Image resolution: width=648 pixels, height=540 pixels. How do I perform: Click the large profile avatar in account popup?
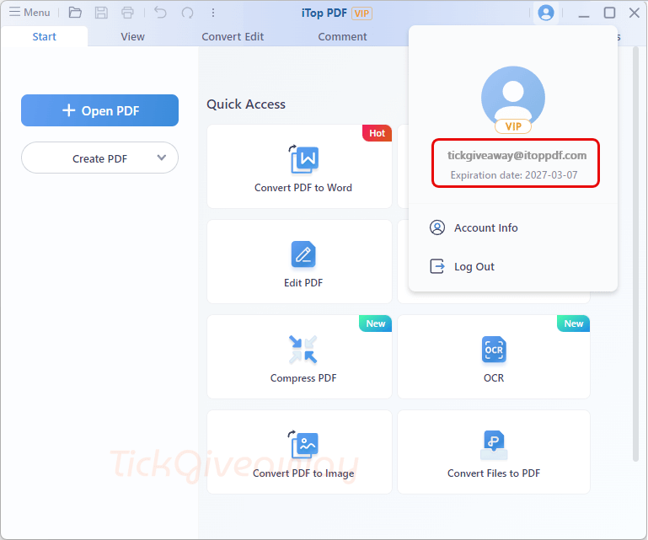tap(513, 96)
